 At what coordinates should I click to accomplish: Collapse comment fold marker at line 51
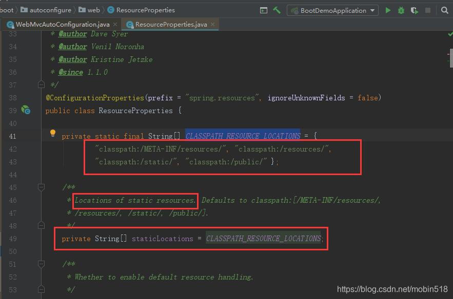[x=42, y=264]
